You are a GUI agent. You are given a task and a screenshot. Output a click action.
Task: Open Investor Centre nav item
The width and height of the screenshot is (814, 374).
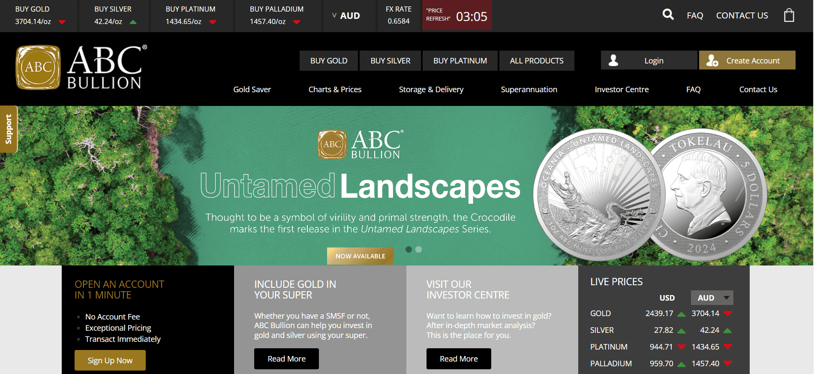(622, 89)
